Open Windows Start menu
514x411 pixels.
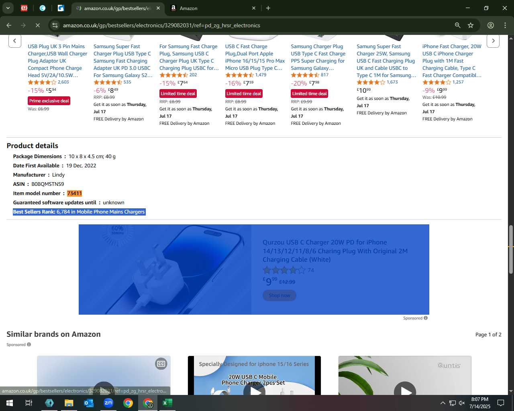pyautogui.click(x=10, y=403)
